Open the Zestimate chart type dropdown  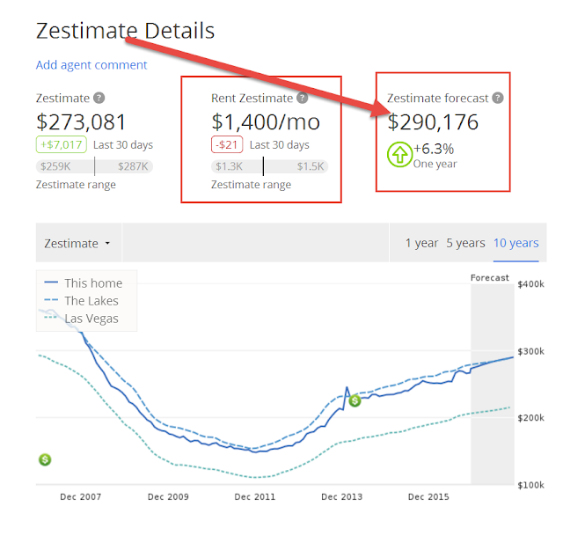(78, 243)
